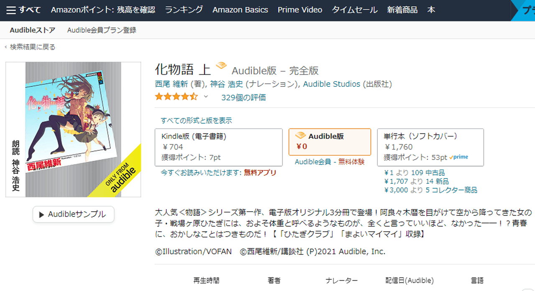This screenshot has height=291, width=535.
Task: Click the Audible会員 - 無料体験 link
Action: coord(329,162)
